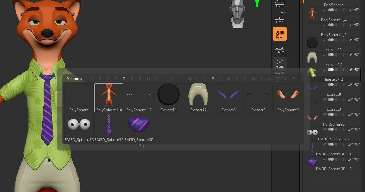Click the Extract7_2 subtool name label
This screenshot has height=192, width=365.
[334, 80]
